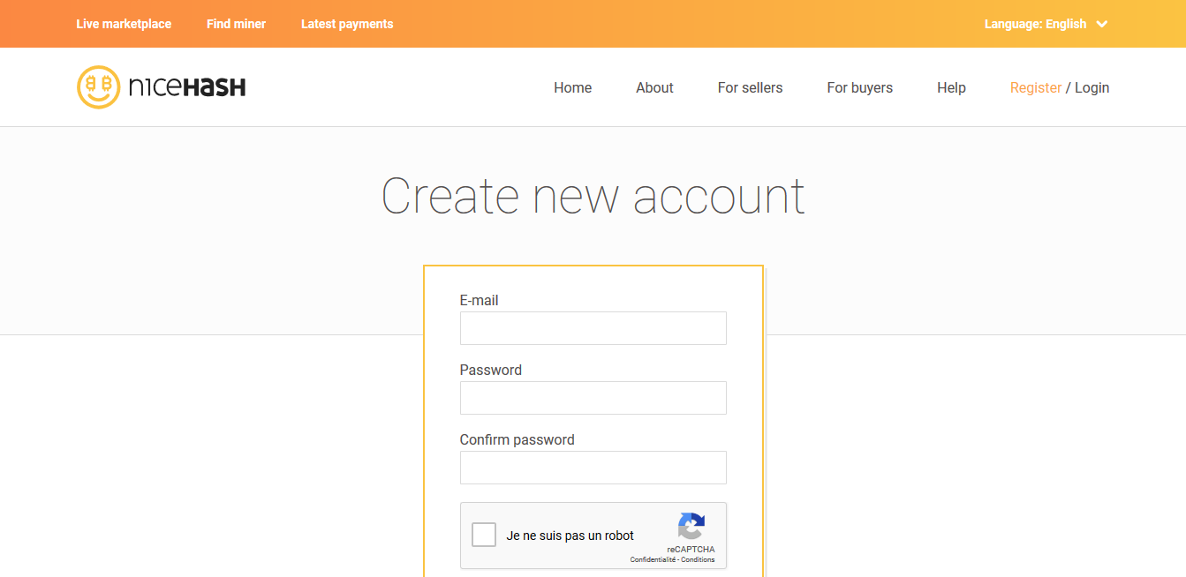Click the chevron arrow next to Language
1186x577 pixels.
1102,24
